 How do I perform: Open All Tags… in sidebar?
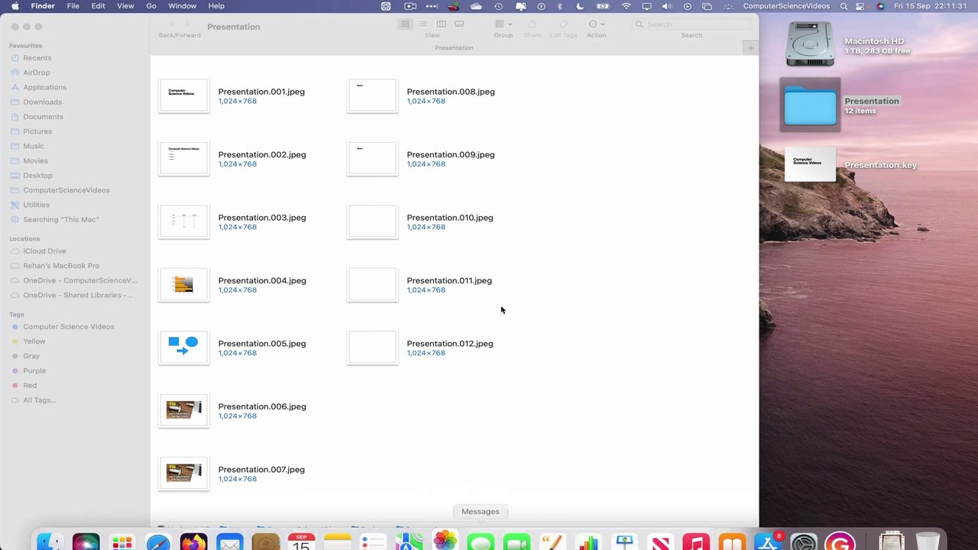[x=39, y=400]
